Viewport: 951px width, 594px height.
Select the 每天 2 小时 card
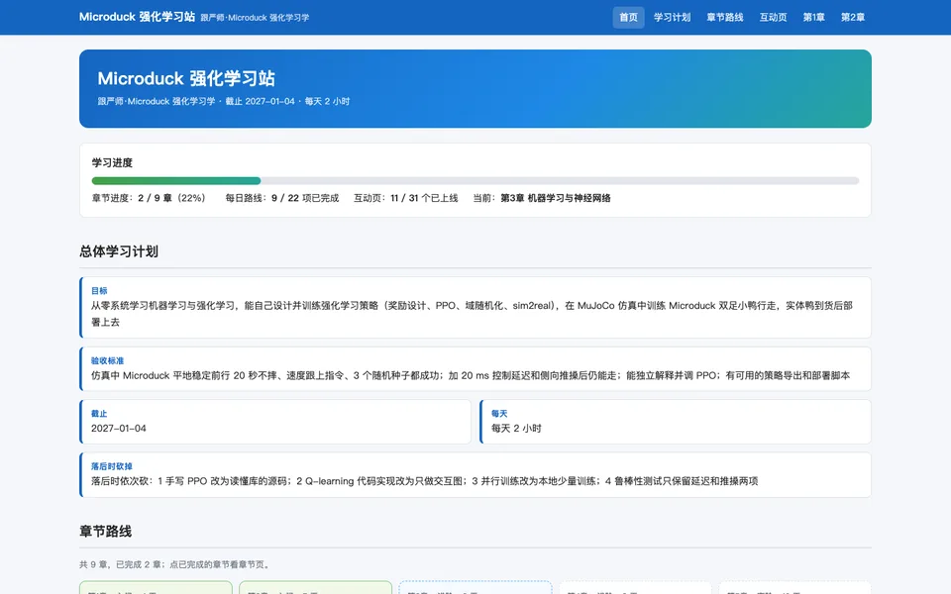[675, 422]
